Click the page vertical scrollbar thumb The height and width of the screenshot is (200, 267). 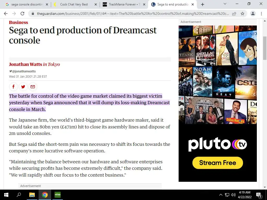click(x=265, y=48)
